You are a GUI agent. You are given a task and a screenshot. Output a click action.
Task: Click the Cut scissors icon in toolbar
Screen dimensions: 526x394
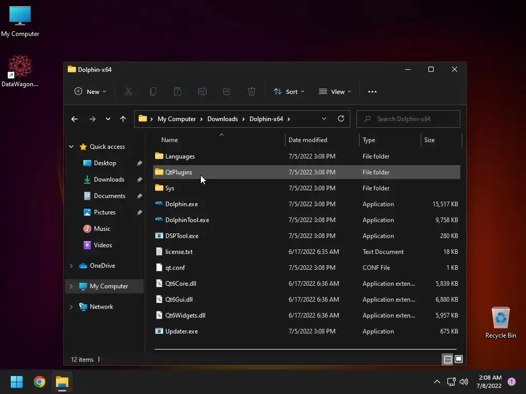click(128, 91)
